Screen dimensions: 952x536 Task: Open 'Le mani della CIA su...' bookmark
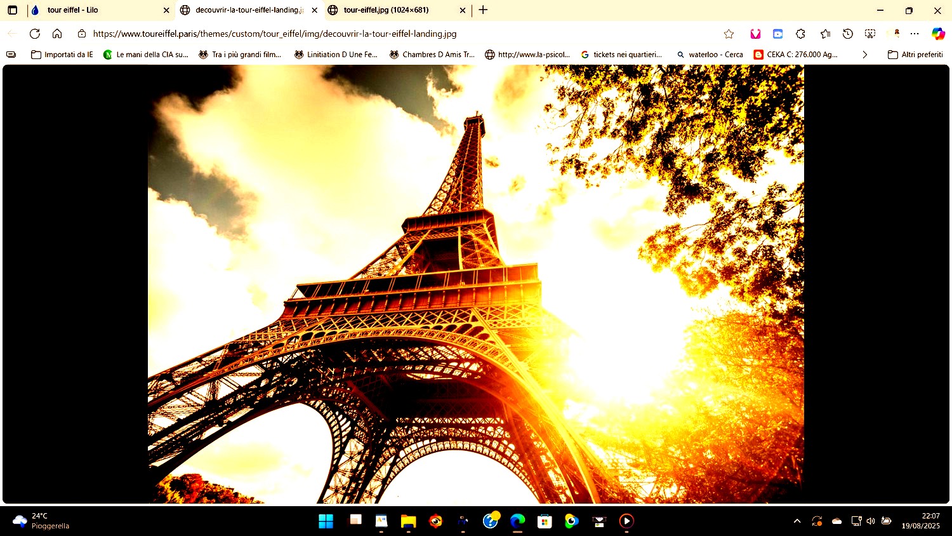(146, 55)
